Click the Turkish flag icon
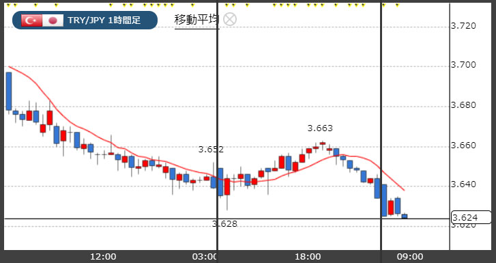Image resolution: width=496 pixels, height=263 pixels. [31, 20]
